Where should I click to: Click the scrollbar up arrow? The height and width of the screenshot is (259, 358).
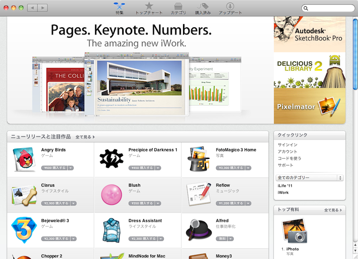(x=355, y=245)
